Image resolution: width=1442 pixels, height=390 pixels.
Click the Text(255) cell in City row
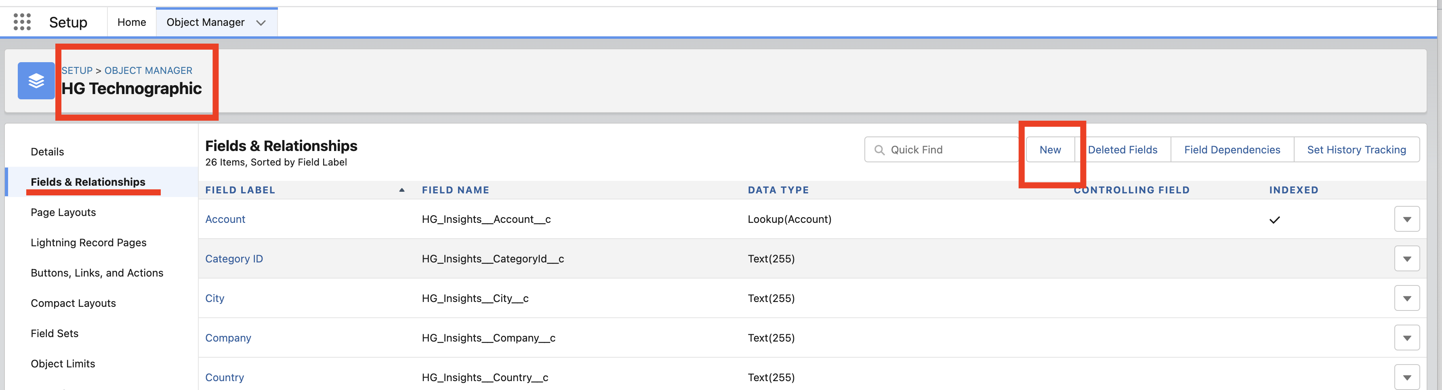[x=771, y=298]
